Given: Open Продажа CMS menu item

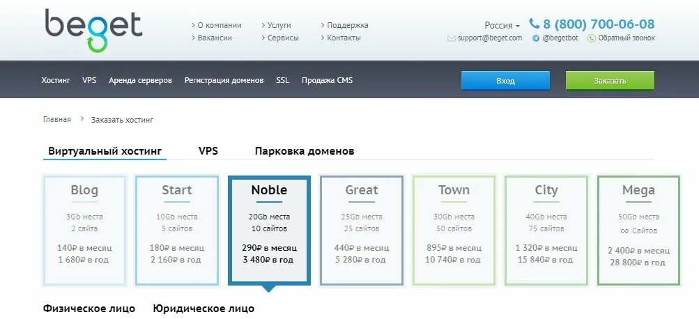Looking at the screenshot, I should pos(328,80).
